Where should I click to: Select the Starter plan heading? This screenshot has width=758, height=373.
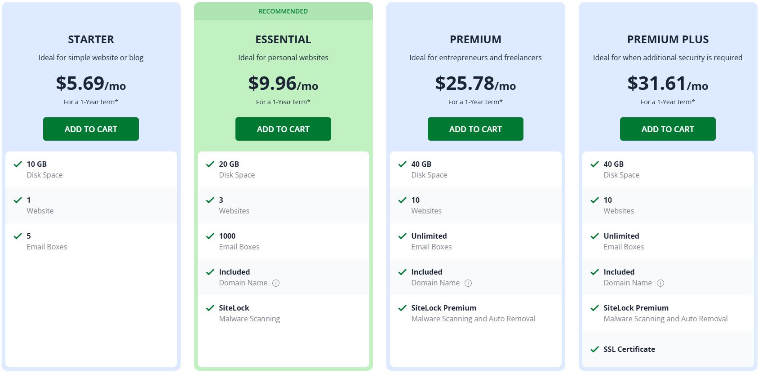[x=91, y=40]
